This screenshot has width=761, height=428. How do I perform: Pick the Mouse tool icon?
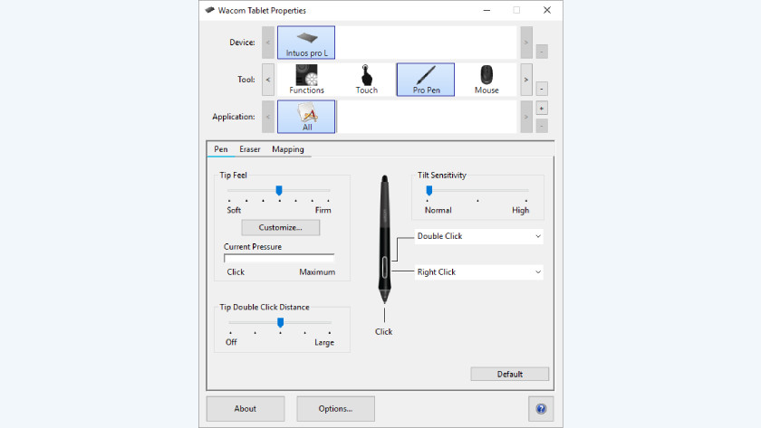[x=486, y=80]
